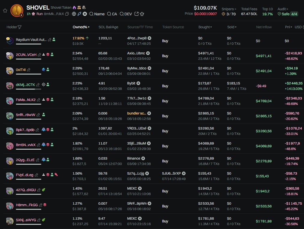Click the Net Inflow column header
This screenshot has width=304, height=229.
pos(264,27)
